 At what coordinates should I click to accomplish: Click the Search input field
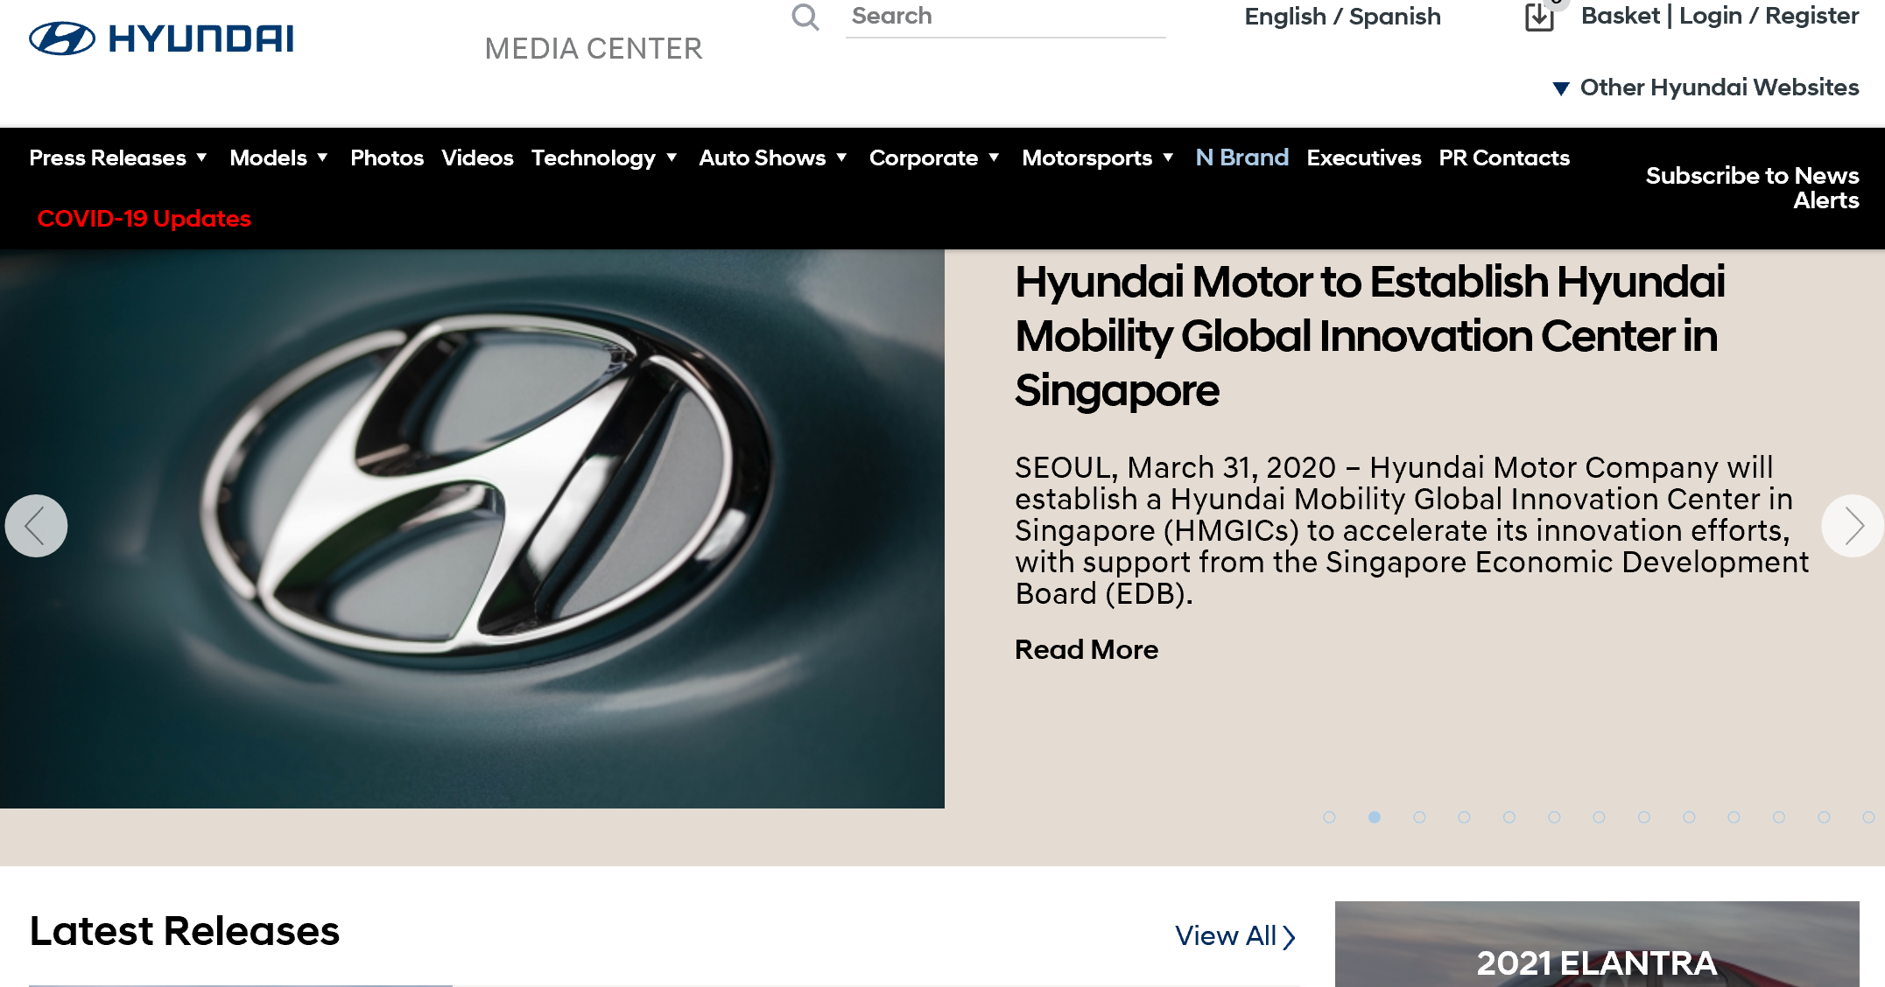(1005, 17)
